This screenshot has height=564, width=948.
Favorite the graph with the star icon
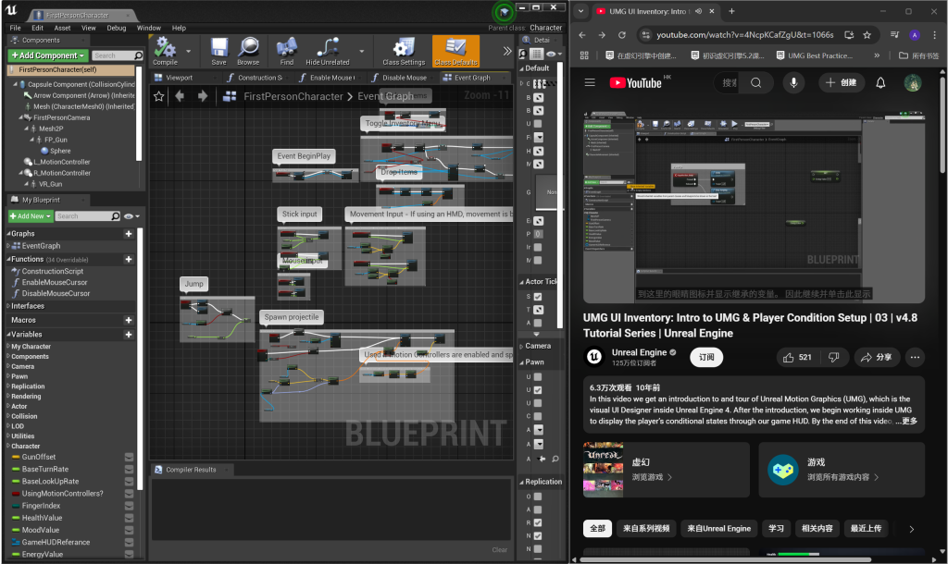pyautogui.click(x=159, y=96)
